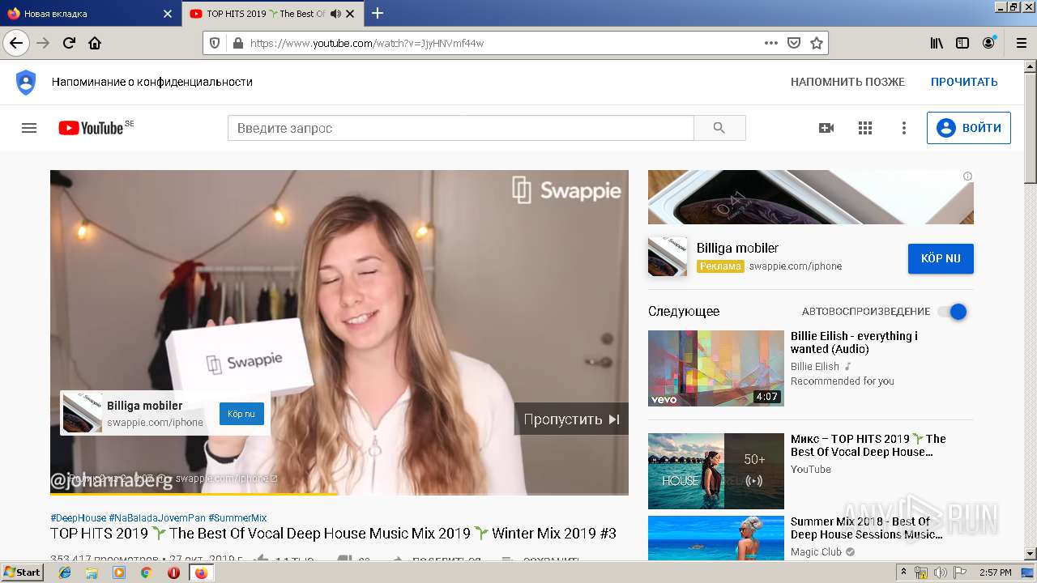Open the browser home page
Image resolution: width=1037 pixels, height=583 pixels.
(95, 43)
